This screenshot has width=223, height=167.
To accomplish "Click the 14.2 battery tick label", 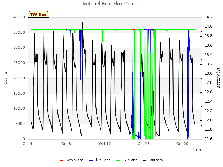I will tap(208, 17).
